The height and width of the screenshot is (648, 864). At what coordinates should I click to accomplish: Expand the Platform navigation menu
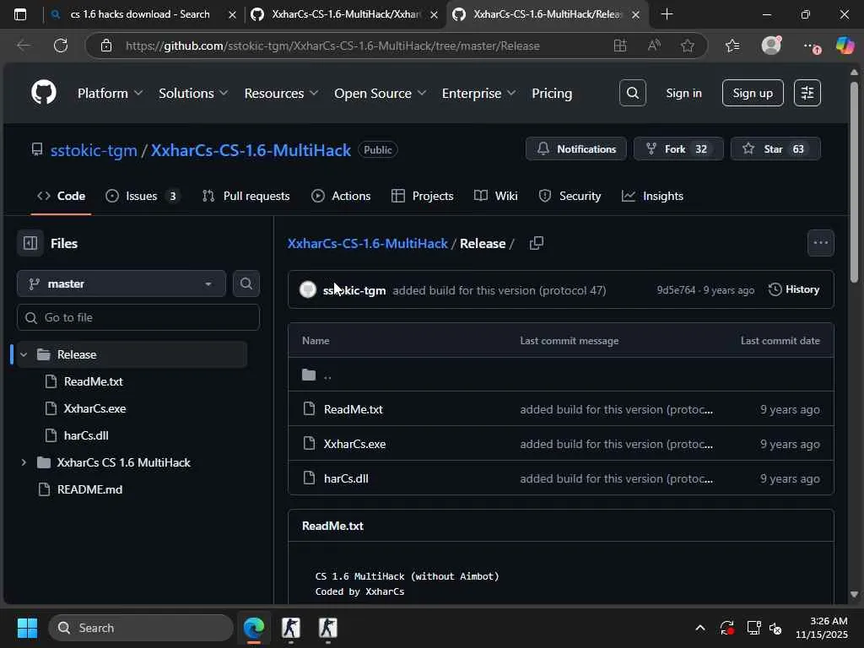(x=111, y=93)
